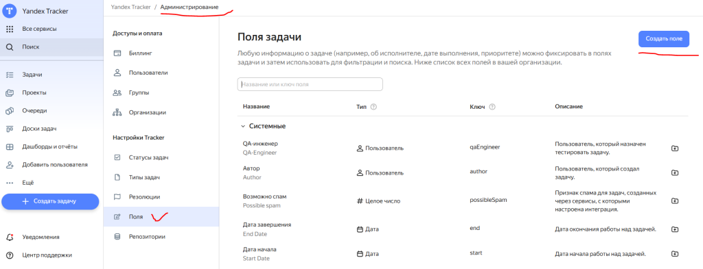The image size is (703, 269).
Task: Click the possibleSpam key value
Action: click(488, 200)
